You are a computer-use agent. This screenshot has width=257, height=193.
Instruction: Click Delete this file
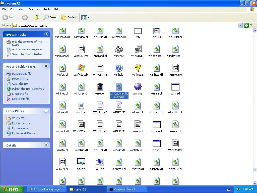click(21, 99)
